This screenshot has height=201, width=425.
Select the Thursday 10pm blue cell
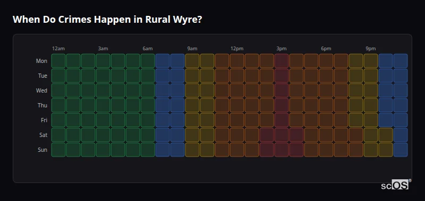point(386,105)
